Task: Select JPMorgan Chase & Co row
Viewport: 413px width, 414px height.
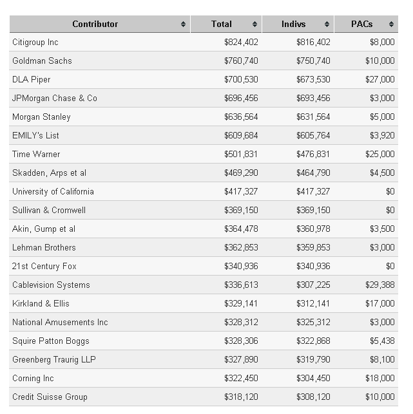Action: (x=55, y=99)
